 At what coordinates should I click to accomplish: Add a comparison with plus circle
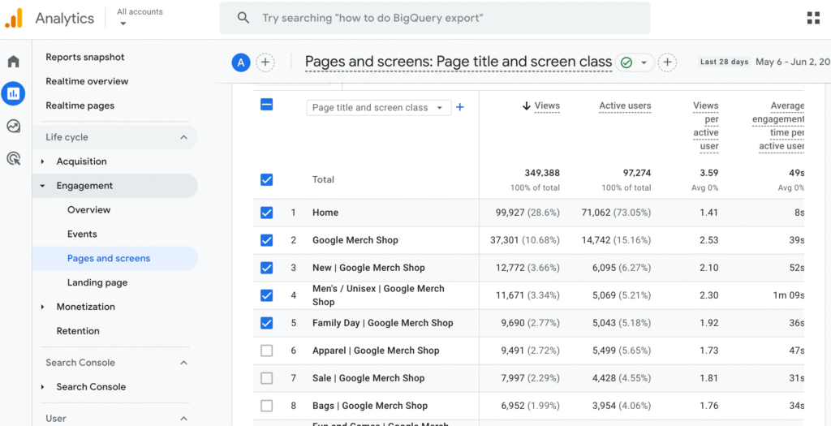pos(265,63)
